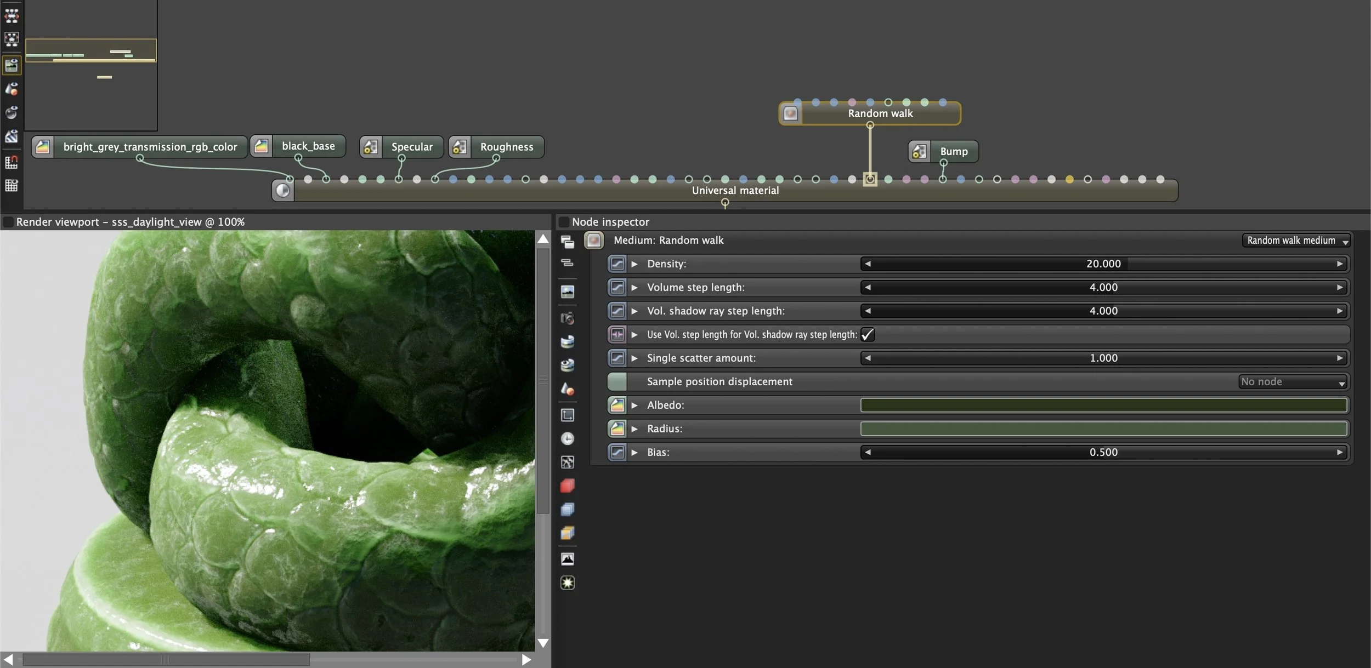Select the Universal material node
The height and width of the screenshot is (668, 1371).
[734, 191]
